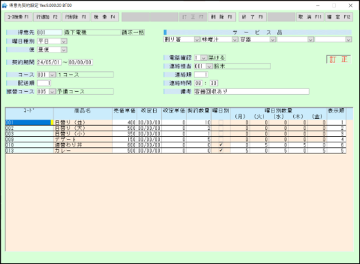Screen dimensions: 360x264
Task: Click product name デザート
Action: click(66, 140)
